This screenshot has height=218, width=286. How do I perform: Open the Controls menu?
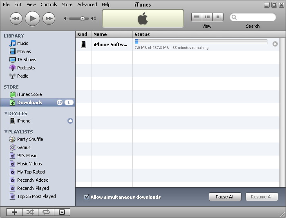(x=49, y=4)
